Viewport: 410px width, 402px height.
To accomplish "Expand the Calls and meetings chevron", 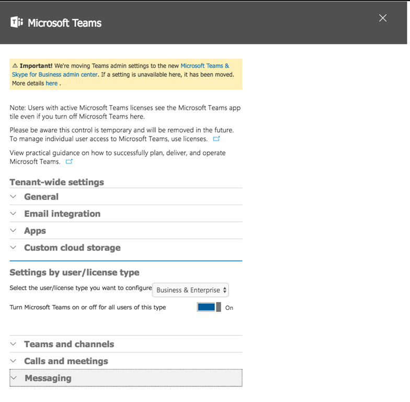I will pos(13,361).
